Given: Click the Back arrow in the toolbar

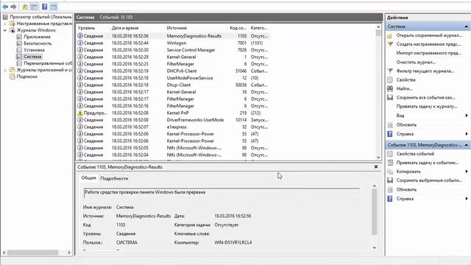Looking at the screenshot, I should 5,7.
